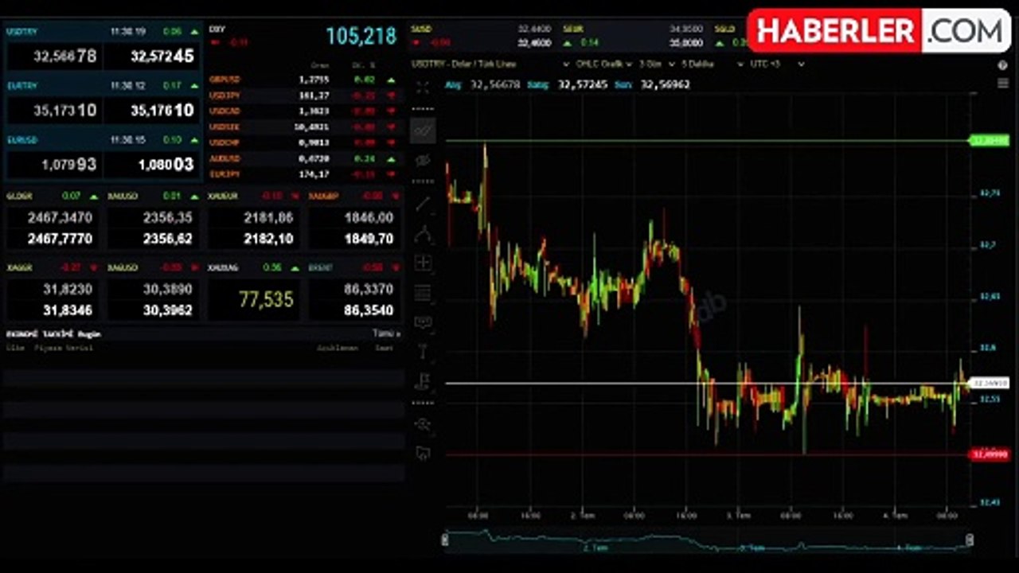The height and width of the screenshot is (573, 1019).
Task: Click the XAGUSD price 30,3890
Action: pos(167,290)
